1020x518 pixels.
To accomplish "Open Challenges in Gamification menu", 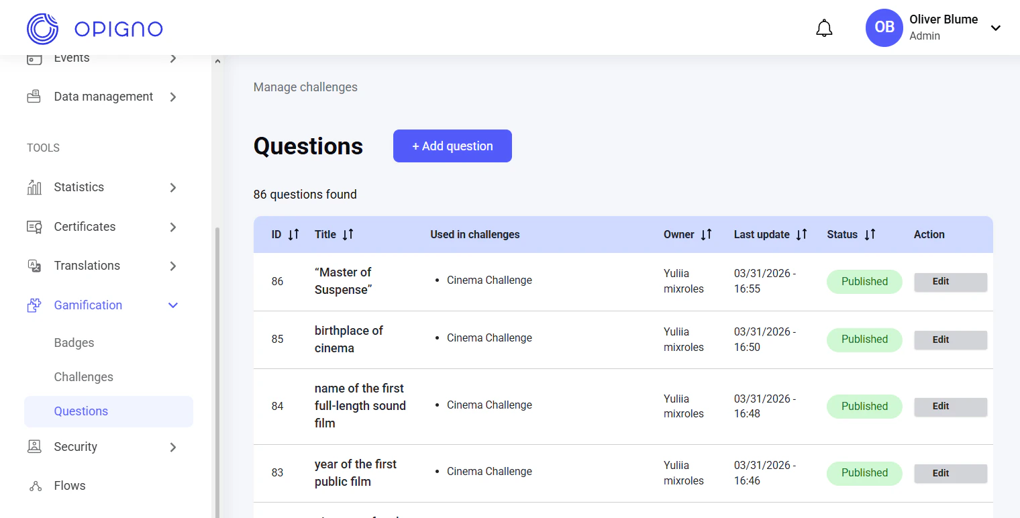I will (83, 377).
